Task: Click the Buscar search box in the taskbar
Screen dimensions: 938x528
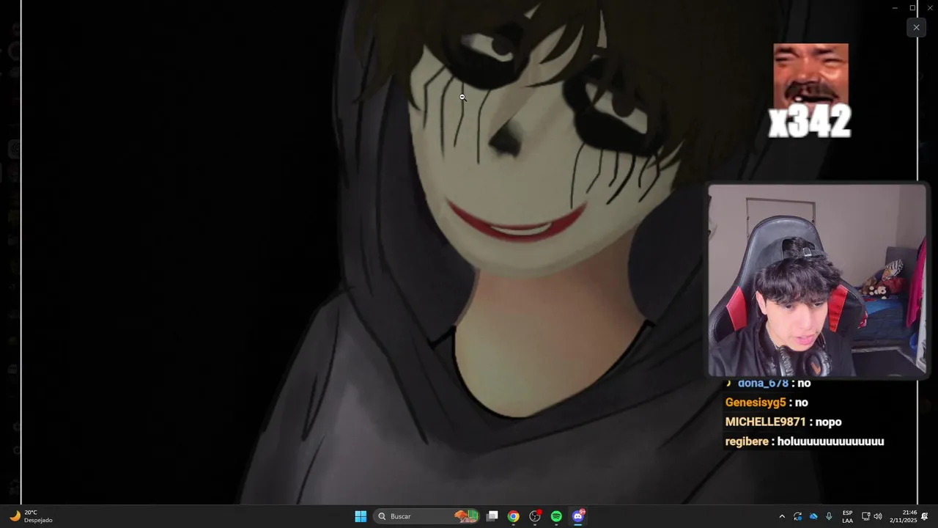Action: 427,516
